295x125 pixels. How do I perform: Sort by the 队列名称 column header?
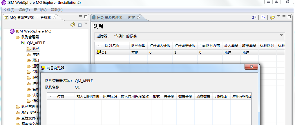[112, 46]
